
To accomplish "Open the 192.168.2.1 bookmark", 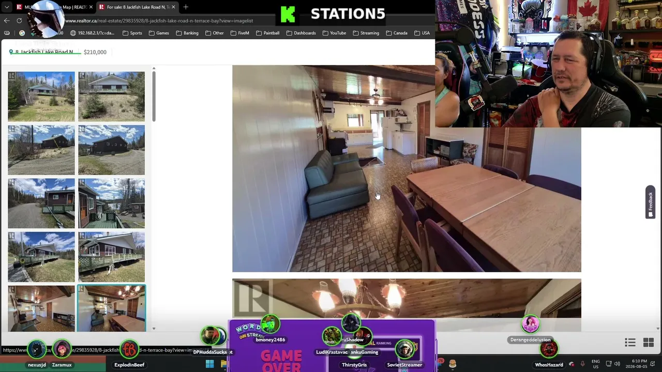I will click(x=92, y=33).
